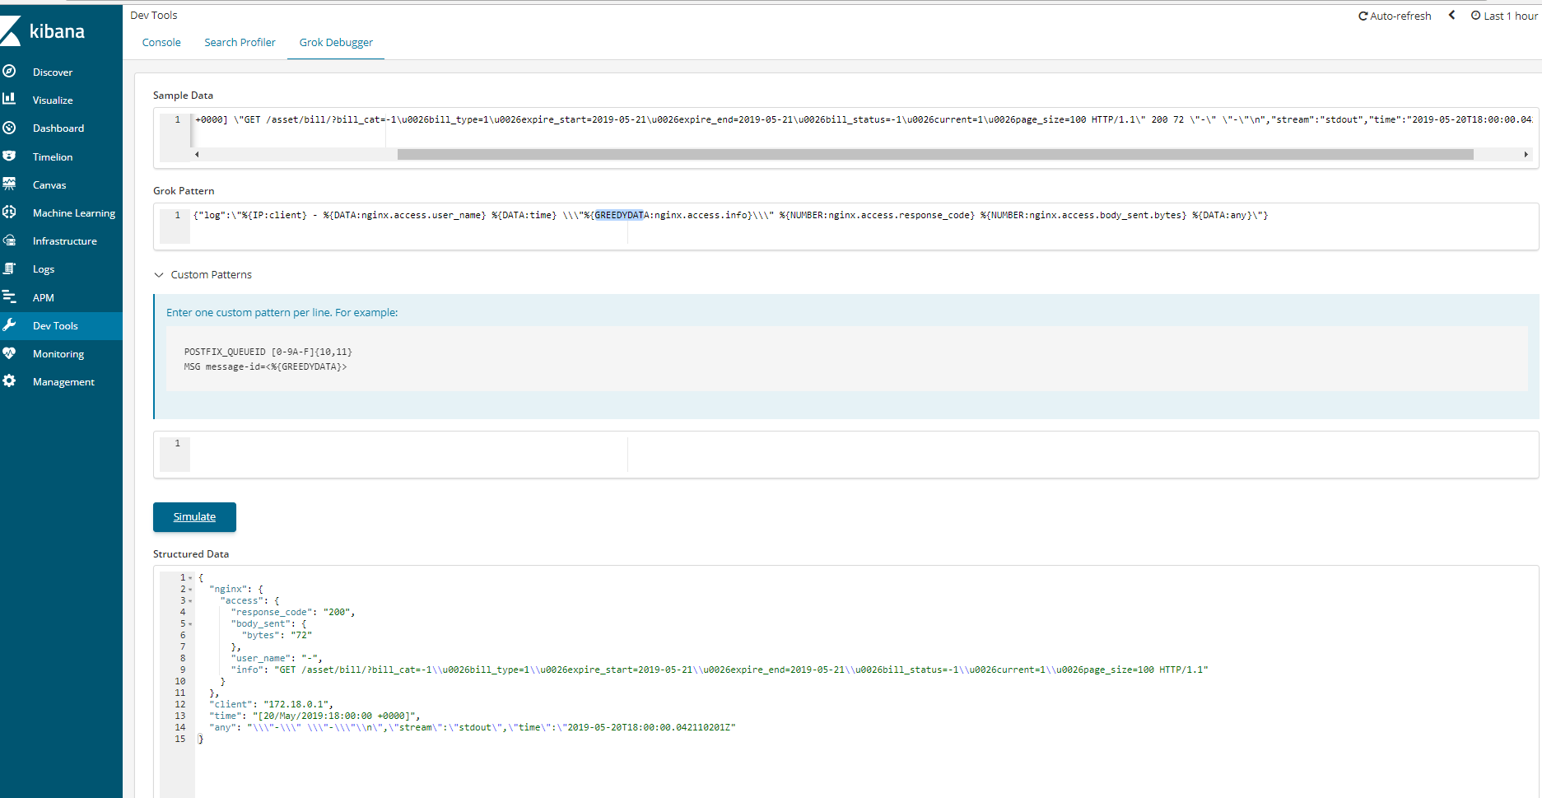Fold line 1 in Structured Data output
The height and width of the screenshot is (798, 1542).
(x=190, y=578)
